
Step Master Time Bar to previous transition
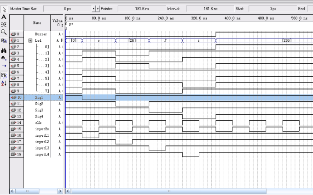[94, 9]
